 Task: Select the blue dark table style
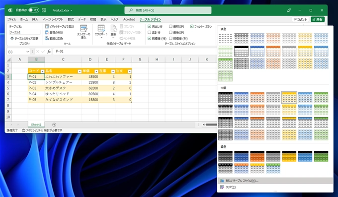tap(241, 156)
